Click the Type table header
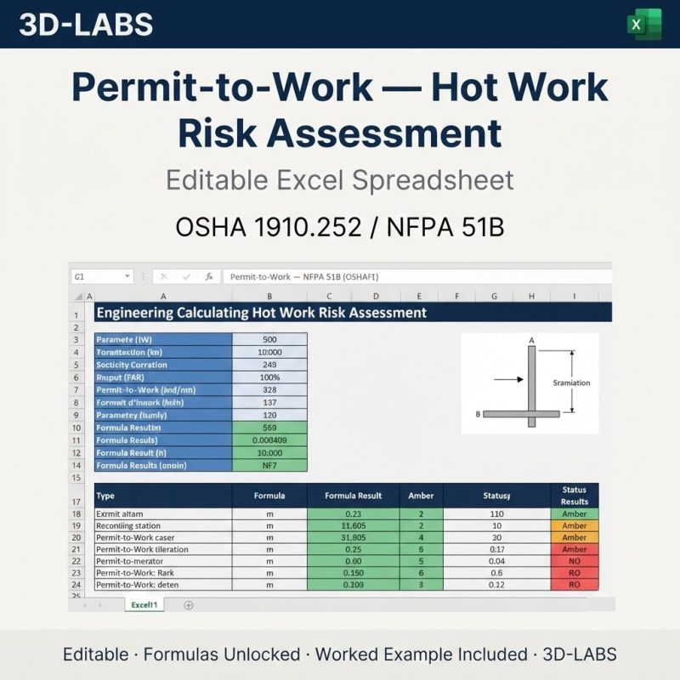 163,496
